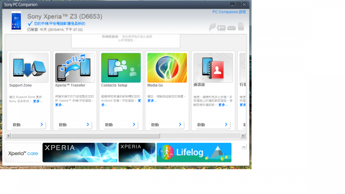Viewport: 345px width, 194px height.
Task: Click the 通訊錄 card title text
Action: tap(199, 85)
